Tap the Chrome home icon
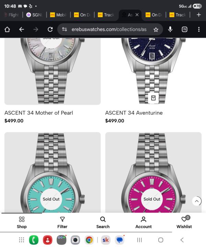Viewport: 206px width, 247px height. click(x=7, y=30)
